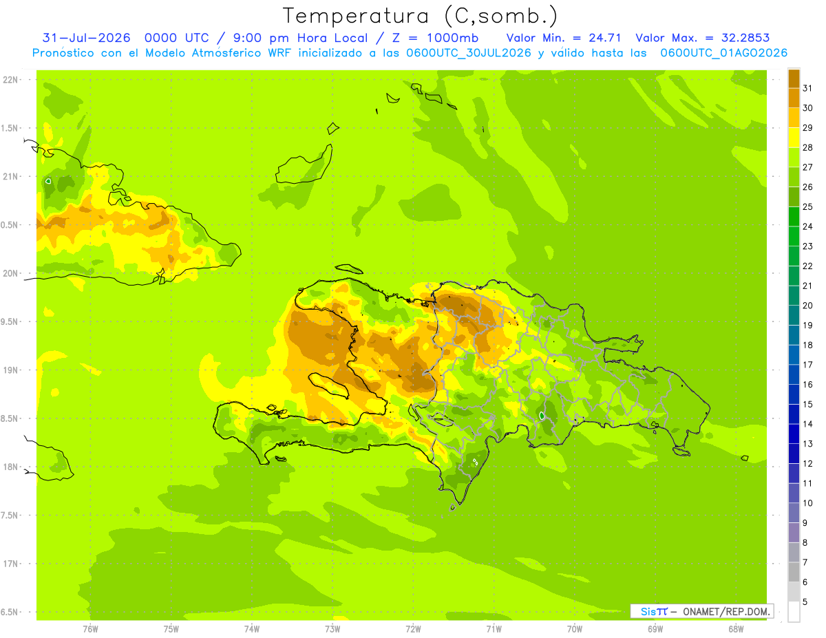Pick the legend color band between 30 and 31
The height and width of the screenshot is (638, 826).
[794, 98]
